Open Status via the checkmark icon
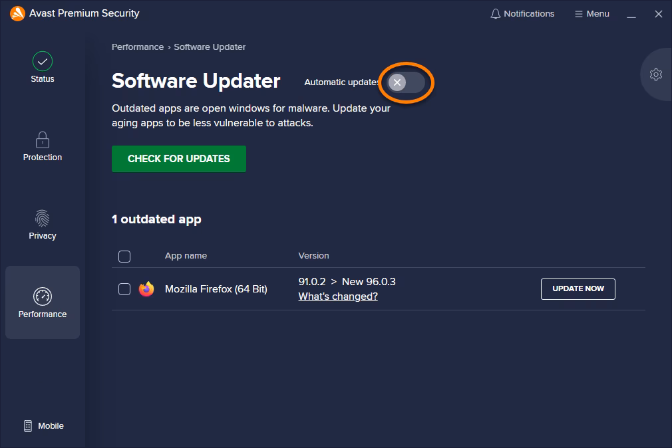 (43, 61)
